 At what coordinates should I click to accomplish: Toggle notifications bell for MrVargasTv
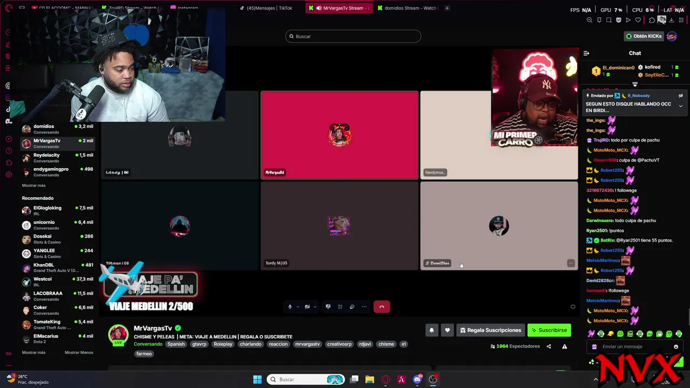[x=431, y=330]
